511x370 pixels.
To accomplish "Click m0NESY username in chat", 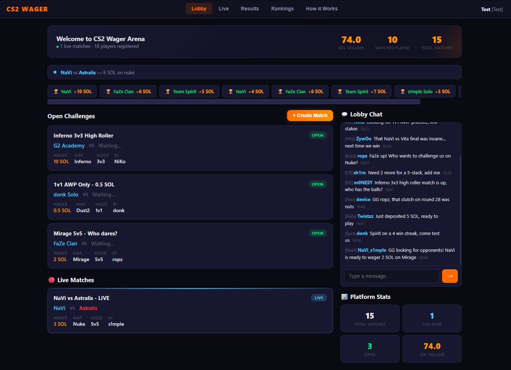I will point(363,183).
